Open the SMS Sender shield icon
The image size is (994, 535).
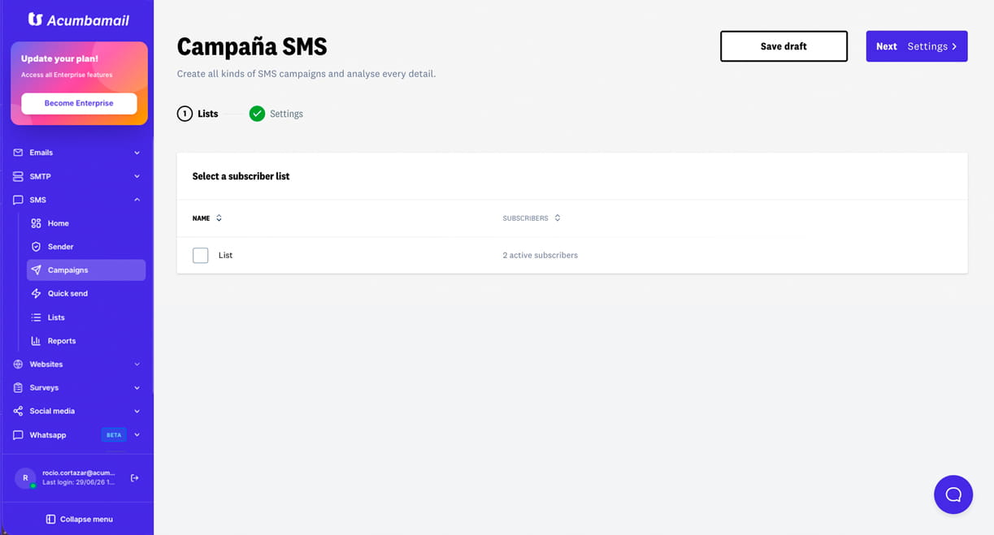point(36,247)
